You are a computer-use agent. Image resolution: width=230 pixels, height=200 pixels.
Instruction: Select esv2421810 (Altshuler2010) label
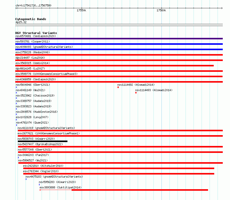pyautogui.click(x=43, y=166)
